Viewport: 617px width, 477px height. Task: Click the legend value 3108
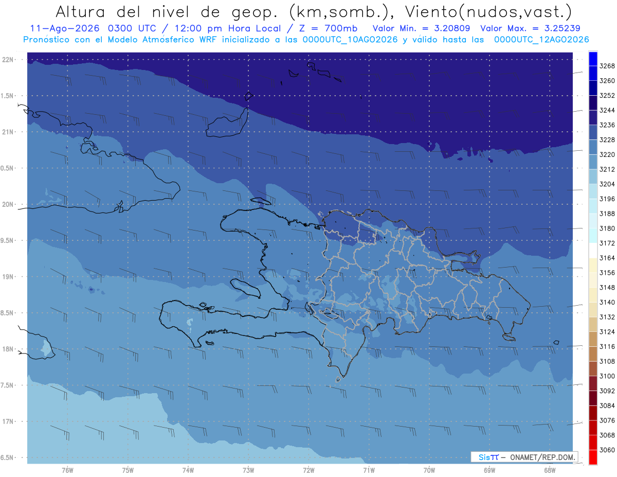click(x=607, y=361)
